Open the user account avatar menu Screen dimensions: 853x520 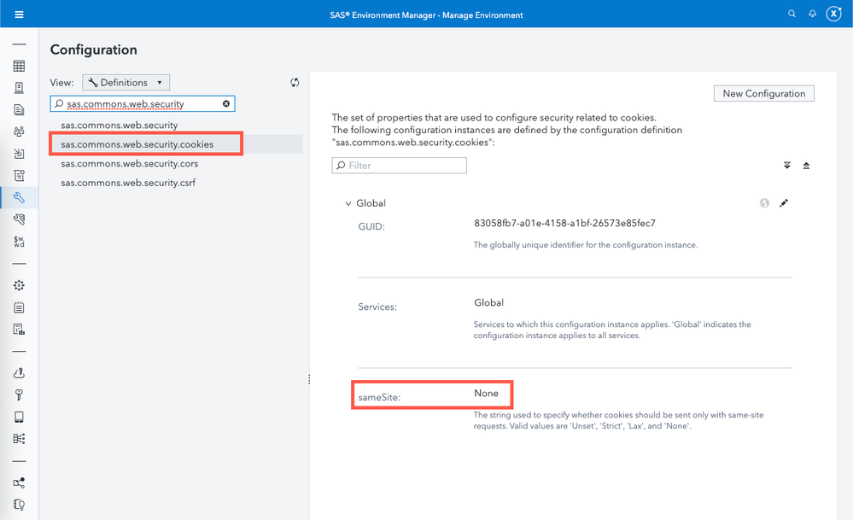[x=833, y=15]
